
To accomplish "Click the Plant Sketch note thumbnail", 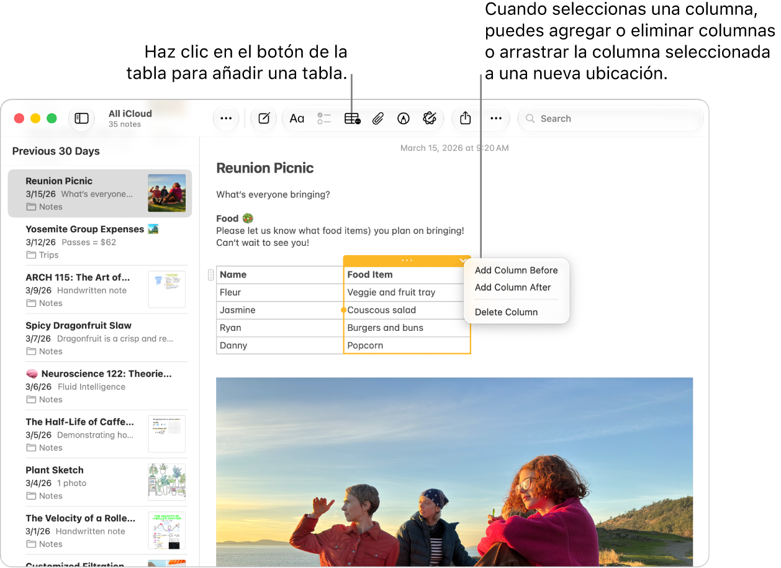I will [167, 482].
